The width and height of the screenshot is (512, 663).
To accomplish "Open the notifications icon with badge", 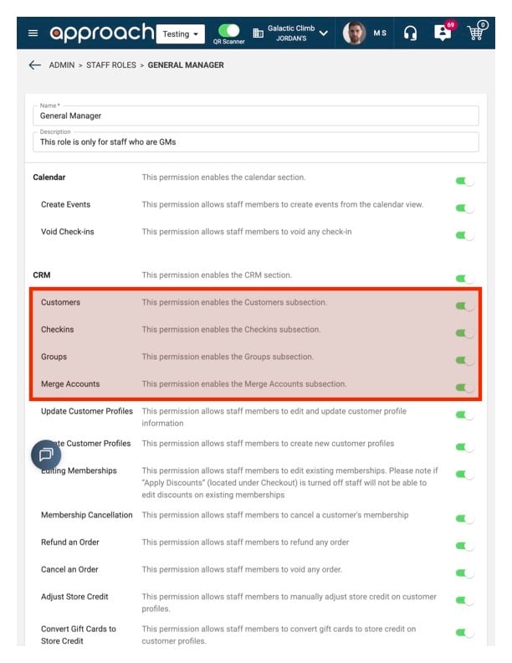I will [x=443, y=32].
